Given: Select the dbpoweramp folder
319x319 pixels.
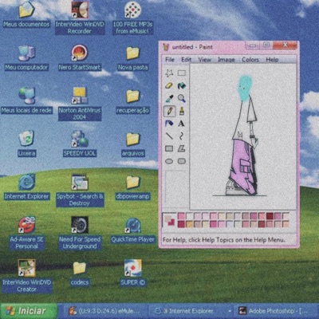Looking at the screenshot, I should 132,187.
